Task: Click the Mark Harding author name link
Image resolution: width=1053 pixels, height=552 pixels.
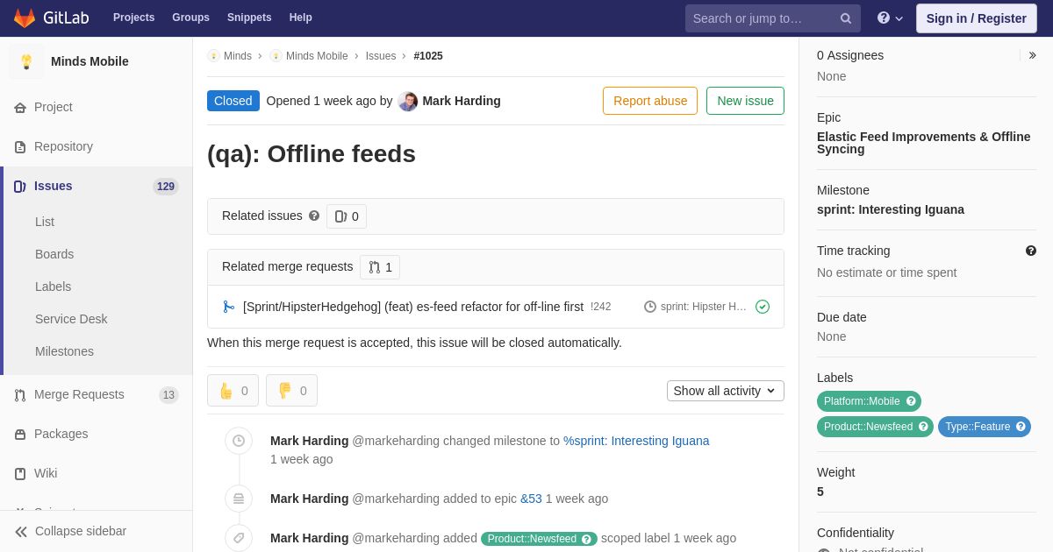Action: coord(462,101)
